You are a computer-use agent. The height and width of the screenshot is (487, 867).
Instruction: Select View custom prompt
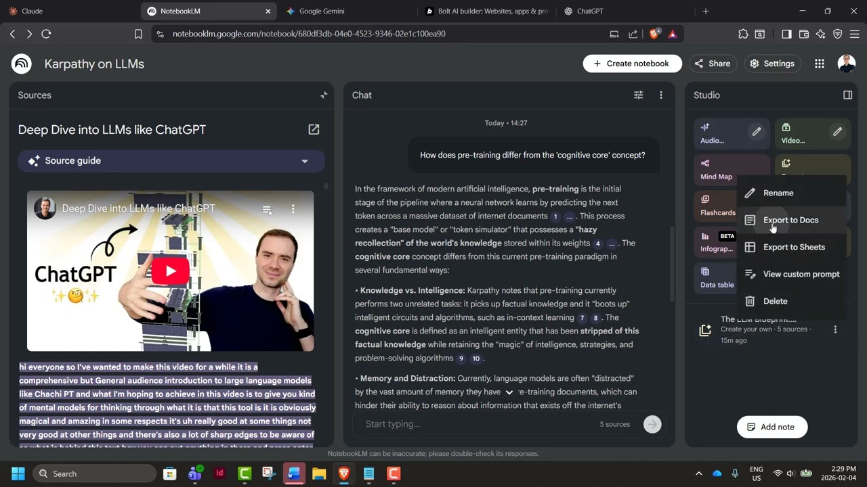click(x=791, y=274)
